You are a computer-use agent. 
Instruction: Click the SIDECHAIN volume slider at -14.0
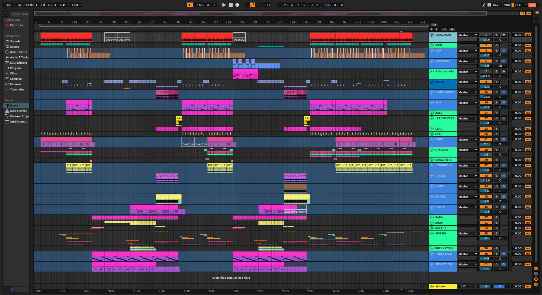click(486, 40)
